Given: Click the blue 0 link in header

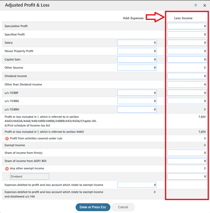Looking at the screenshot, I should tap(196, 5).
